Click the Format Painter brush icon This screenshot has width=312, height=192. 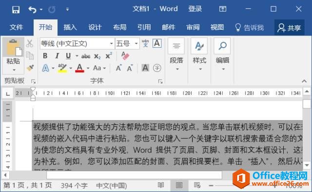tap(30, 68)
